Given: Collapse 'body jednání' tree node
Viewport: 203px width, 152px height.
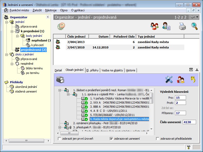Looking at the screenshot, I should point(17,36).
